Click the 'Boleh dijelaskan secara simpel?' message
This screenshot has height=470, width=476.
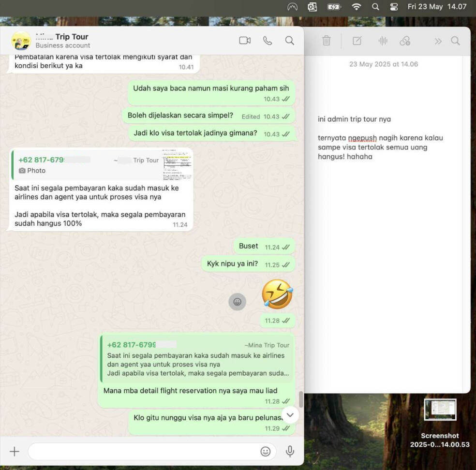(x=208, y=116)
